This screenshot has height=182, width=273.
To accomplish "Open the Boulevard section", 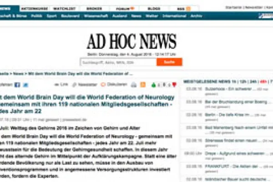I will coord(70,16).
